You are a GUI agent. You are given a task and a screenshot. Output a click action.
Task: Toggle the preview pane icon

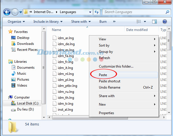tap(154, 22)
